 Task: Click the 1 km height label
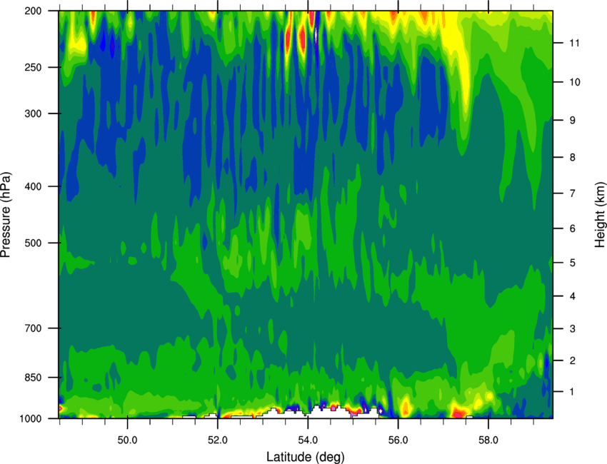(572, 392)
